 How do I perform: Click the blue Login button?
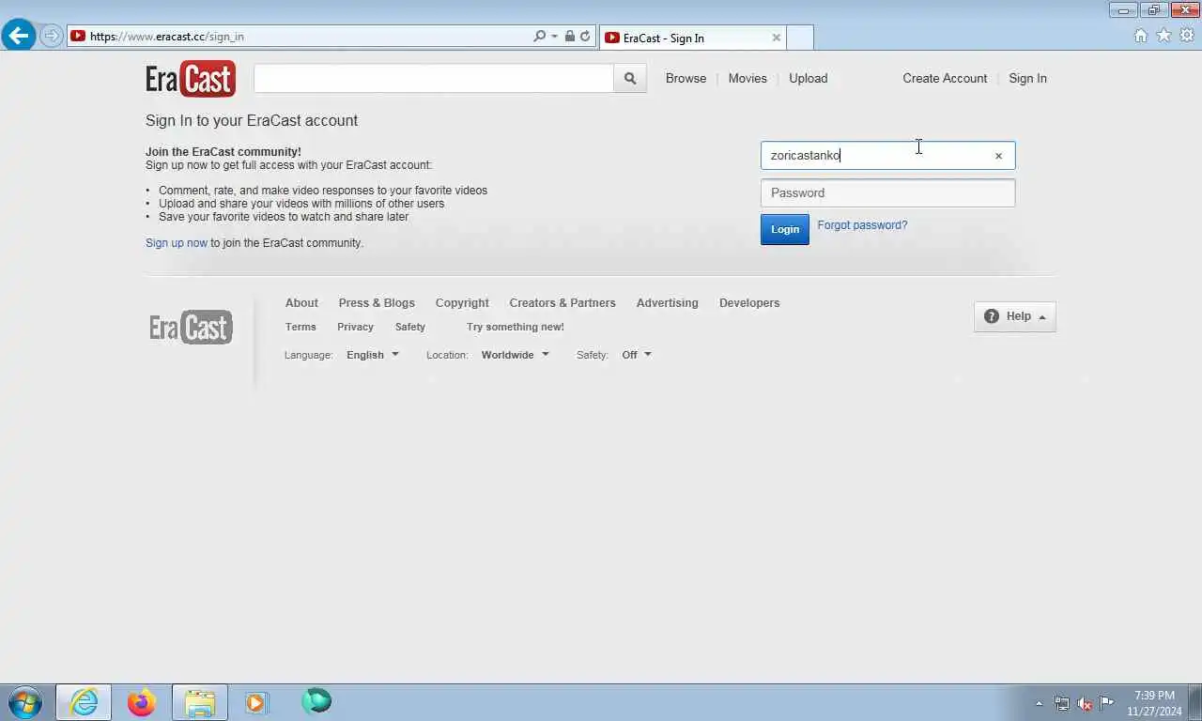[785, 229]
